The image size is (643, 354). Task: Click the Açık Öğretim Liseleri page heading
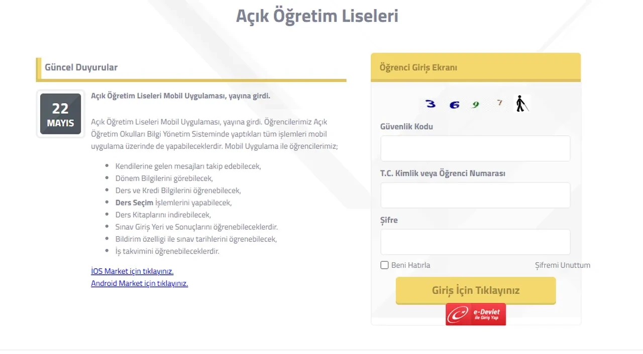(x=317, y=16)
